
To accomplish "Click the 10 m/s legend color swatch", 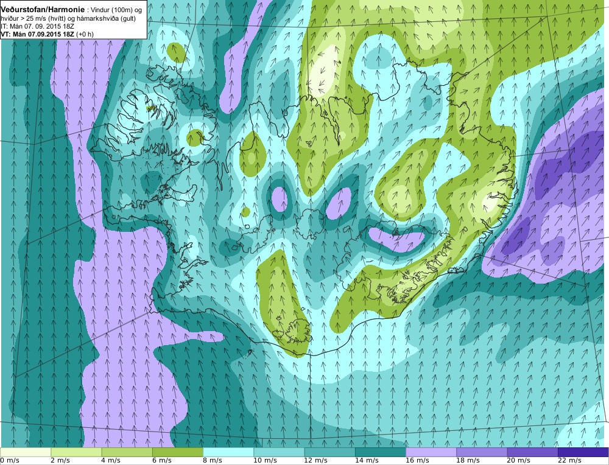I will [x=279, y=452].
